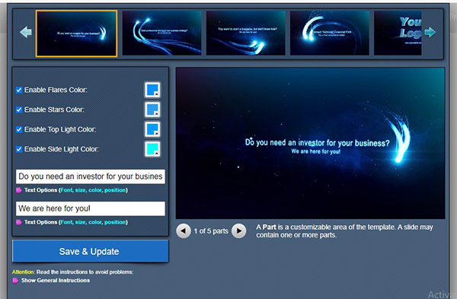The image size is (457, 299).
Task: Click pink arrow icon under investor text field
Action: click(x=18, y=190)
